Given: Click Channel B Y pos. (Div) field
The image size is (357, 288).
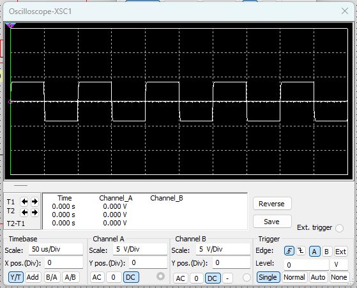Looking at the screenshot, I should click(232, 262).
